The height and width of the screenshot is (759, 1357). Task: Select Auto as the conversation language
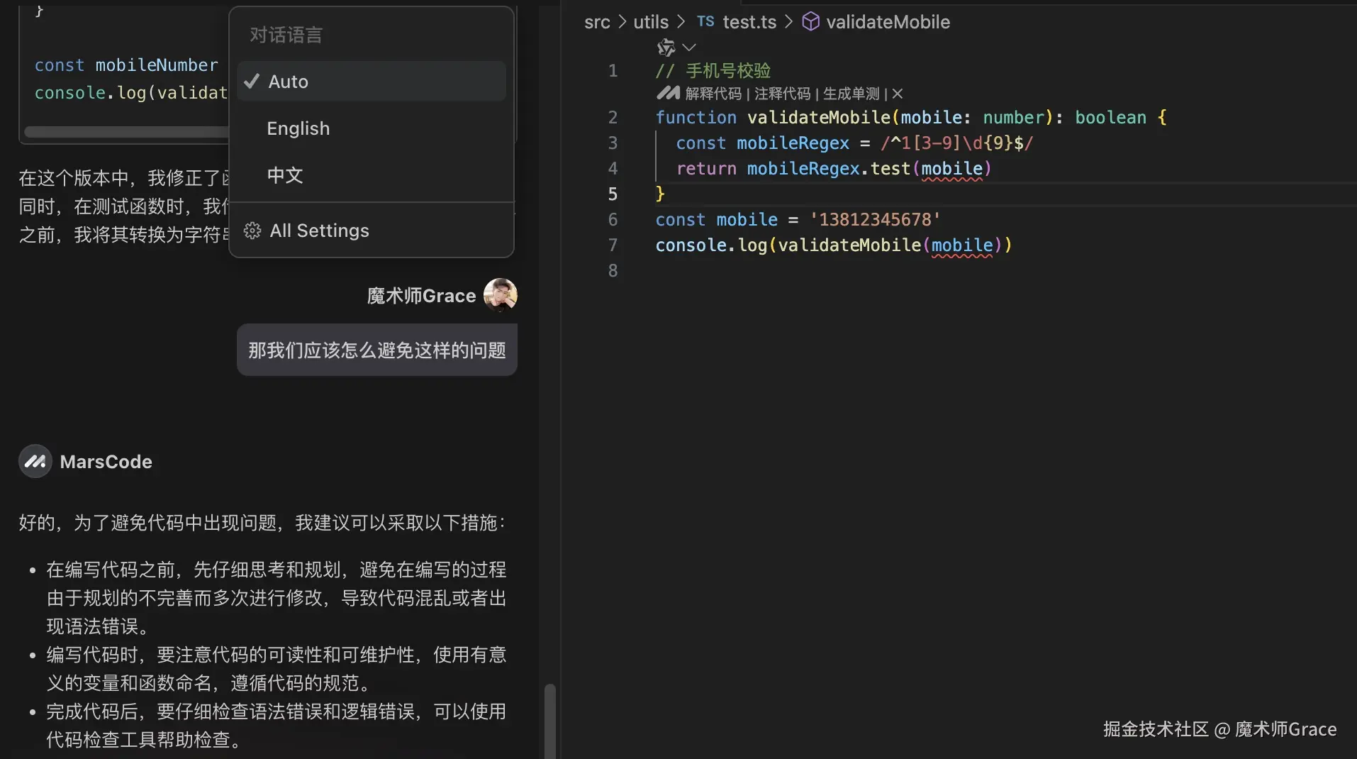pyautogui.click(x=372, y=82)
